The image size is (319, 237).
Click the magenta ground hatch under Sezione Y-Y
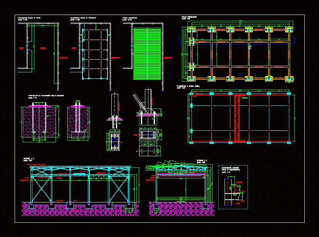[181, 209]
